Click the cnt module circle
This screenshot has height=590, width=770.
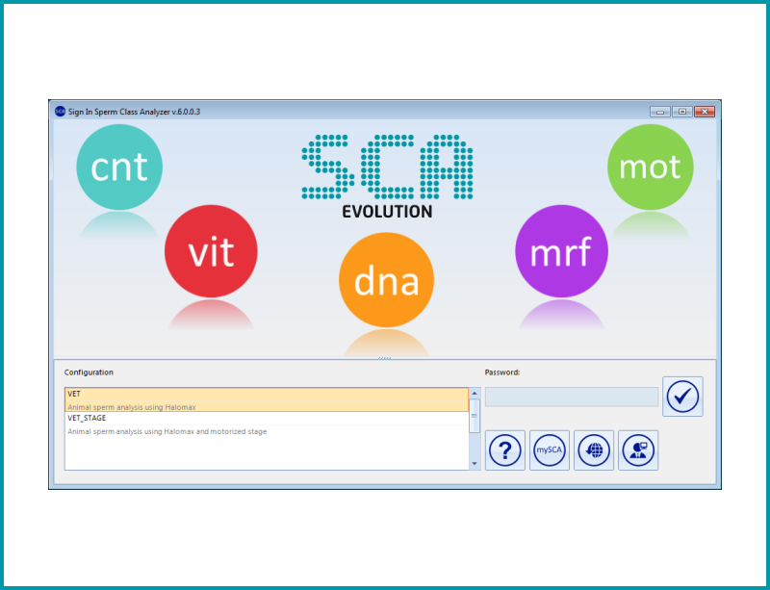tap(119, 167)
